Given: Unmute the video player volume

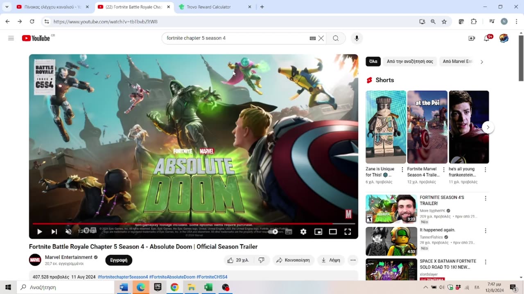Looking at the screenshot, I should 68,232.
